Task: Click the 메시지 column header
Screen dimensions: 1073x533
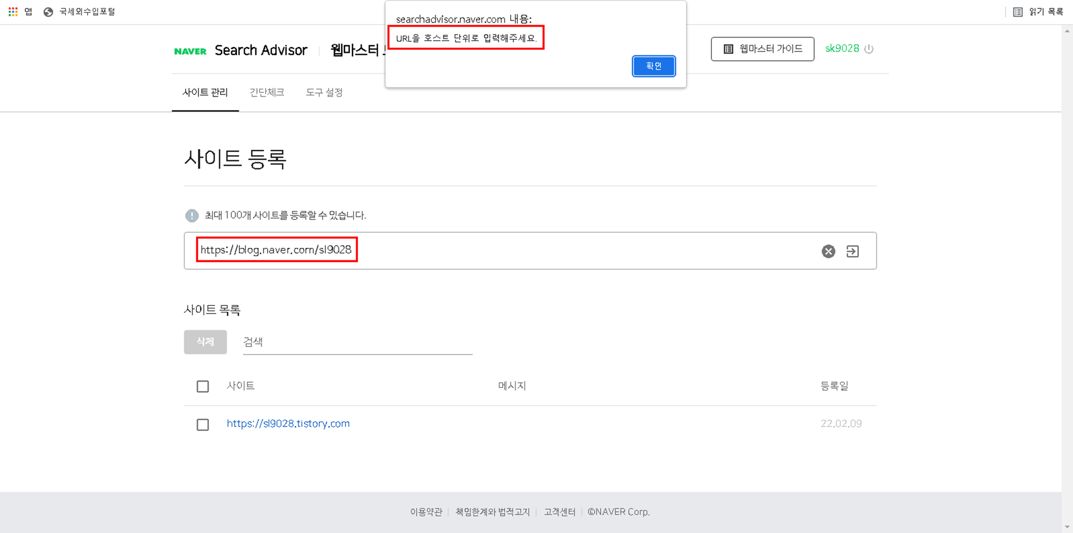Action: tap(512, 385)
